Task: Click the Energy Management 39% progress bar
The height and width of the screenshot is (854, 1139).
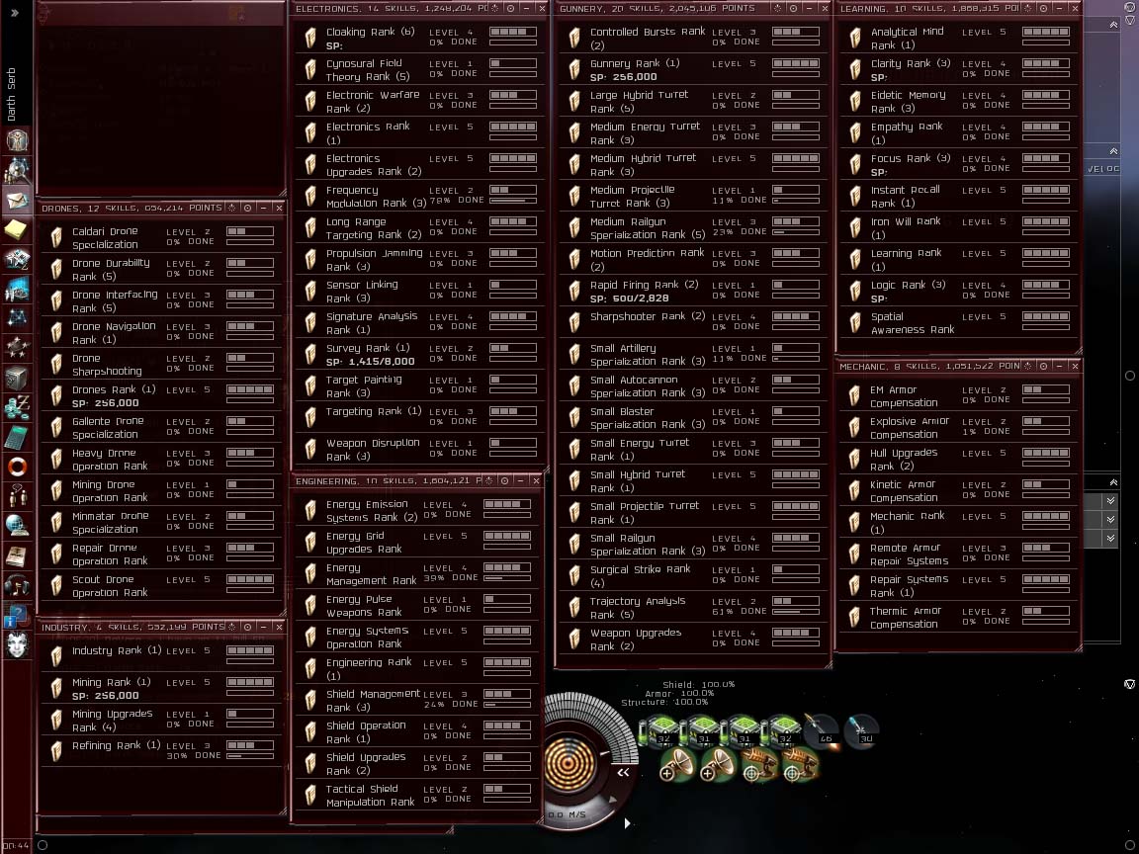Action: (507, 578)
